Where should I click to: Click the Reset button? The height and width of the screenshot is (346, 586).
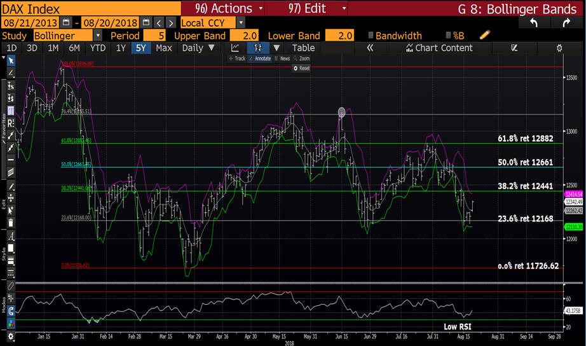coord(301,68)
